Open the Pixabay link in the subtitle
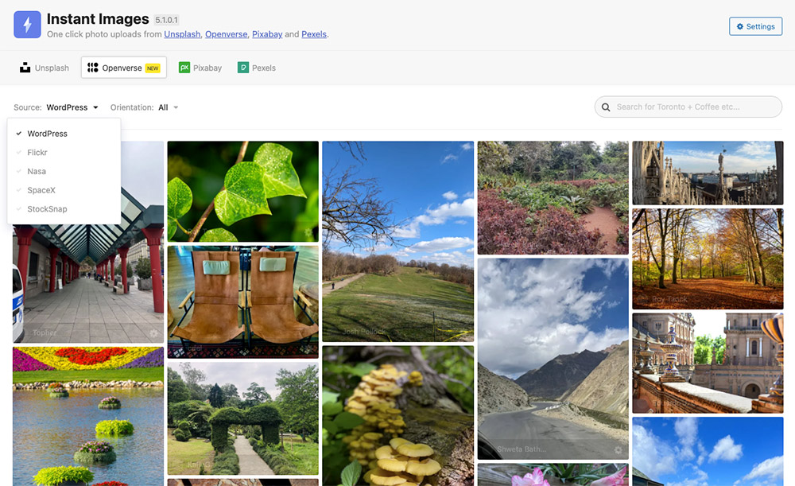This screenshot has height=486, width=795. tap(267, 34)
